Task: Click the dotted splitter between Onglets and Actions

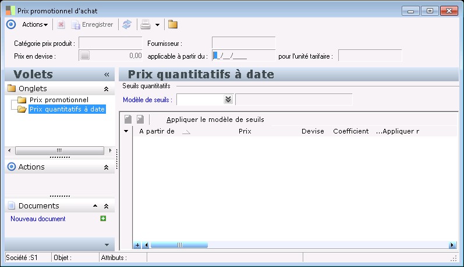Action: pos(60,157)
